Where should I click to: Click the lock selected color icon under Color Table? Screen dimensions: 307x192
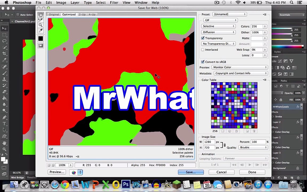click(236, 131)
